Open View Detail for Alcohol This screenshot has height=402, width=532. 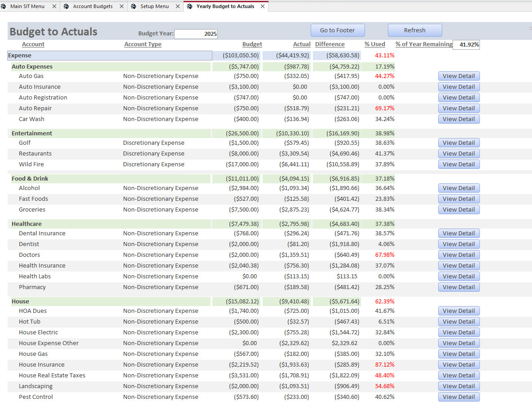[459, 188]
